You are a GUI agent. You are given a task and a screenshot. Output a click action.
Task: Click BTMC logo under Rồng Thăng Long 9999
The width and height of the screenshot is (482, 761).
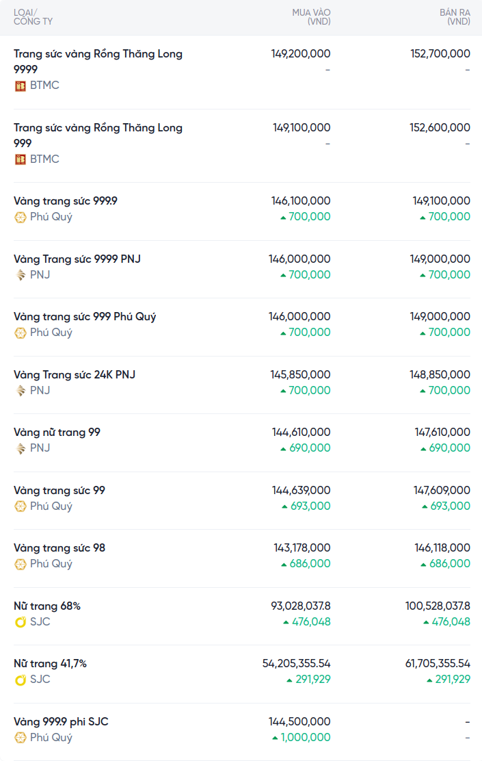click(20, 86)
